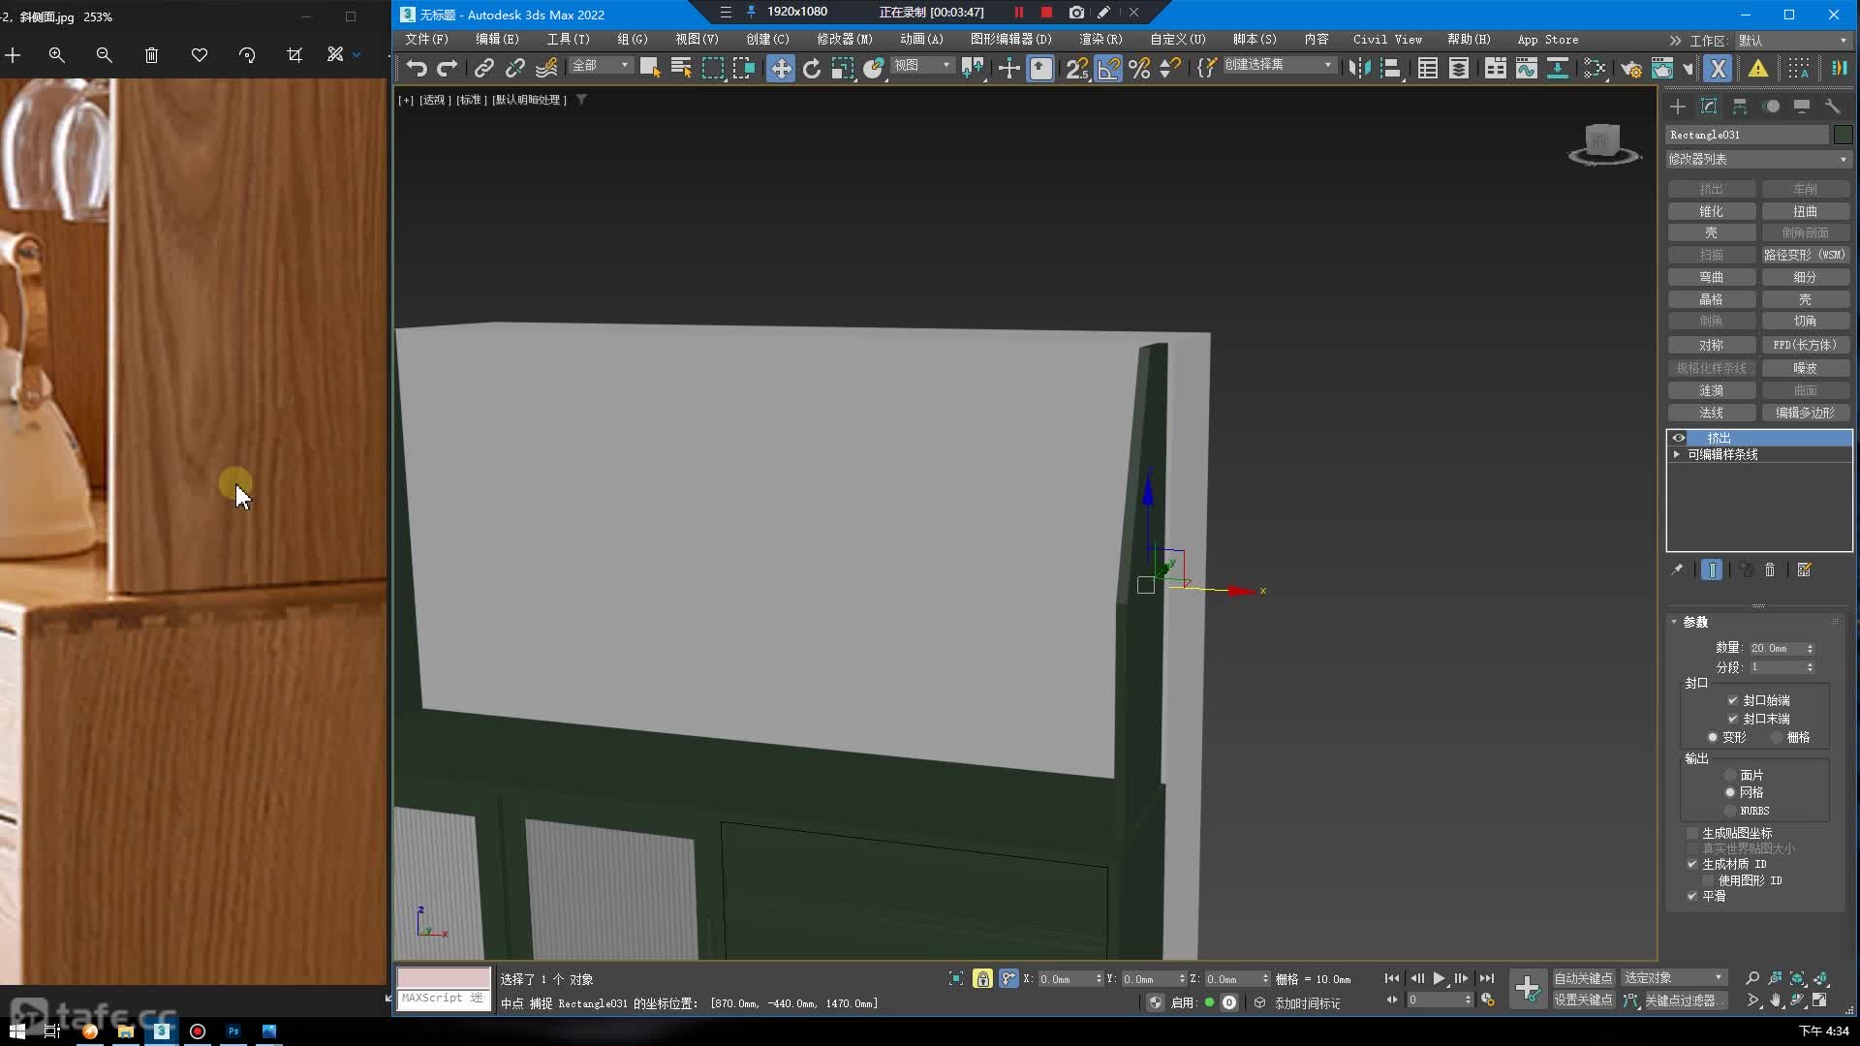Open the 编辑(E) menu
1860x1046 pixels.
click(x=497, y=40)
